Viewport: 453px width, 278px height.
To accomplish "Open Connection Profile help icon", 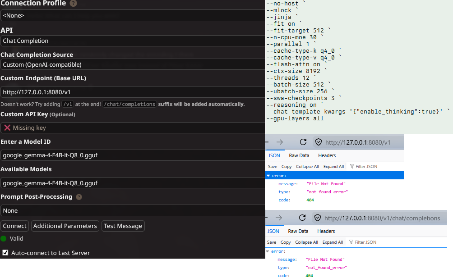I will coord(74,4).
